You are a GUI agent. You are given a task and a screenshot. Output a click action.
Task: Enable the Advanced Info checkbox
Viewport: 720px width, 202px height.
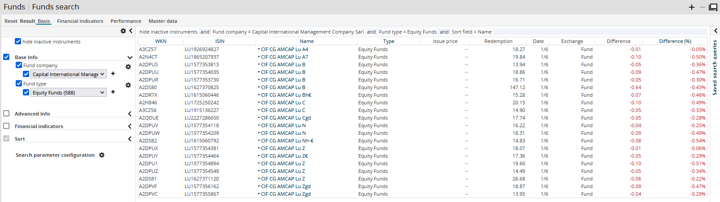pyautogui.click(x=6, y=114)
